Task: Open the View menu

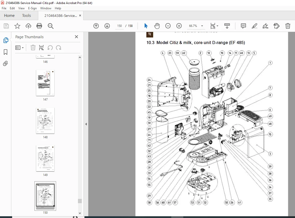Action: (x=21, y=8)
